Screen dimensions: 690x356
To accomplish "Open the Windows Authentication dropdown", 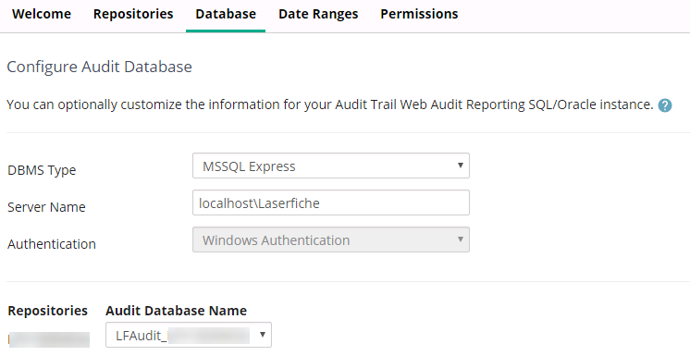I will pos(331,239).
